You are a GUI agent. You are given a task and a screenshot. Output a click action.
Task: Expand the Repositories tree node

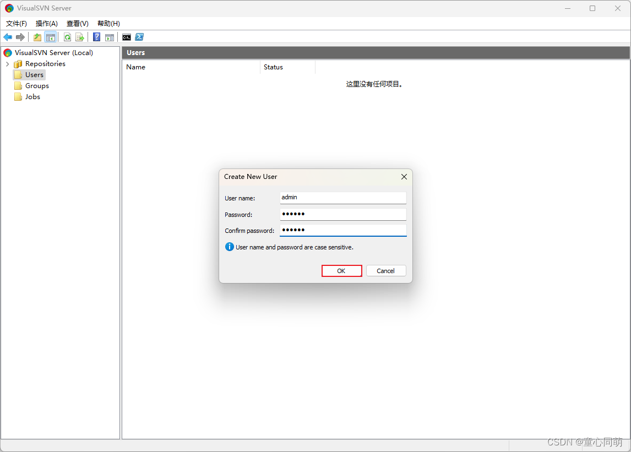7,64
